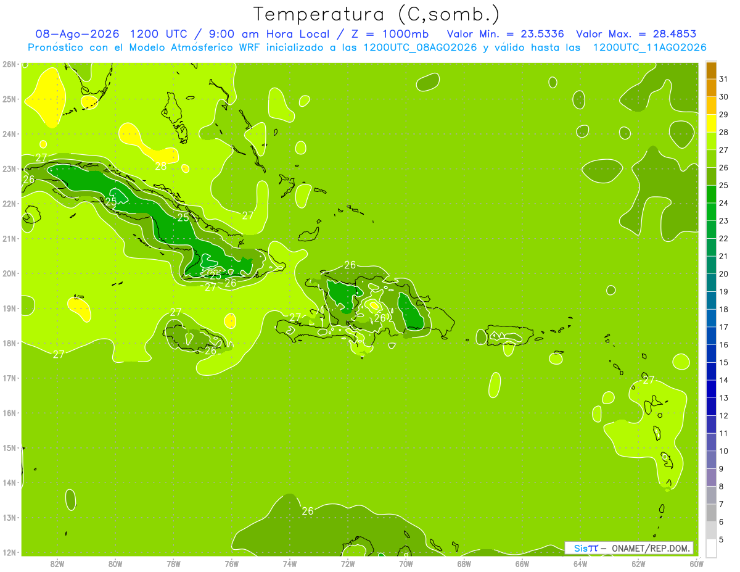Screen dimensions: 740x572
Task: Click the dark blue legend swatch between 13 and 14
Action: (x=711, y=388)
